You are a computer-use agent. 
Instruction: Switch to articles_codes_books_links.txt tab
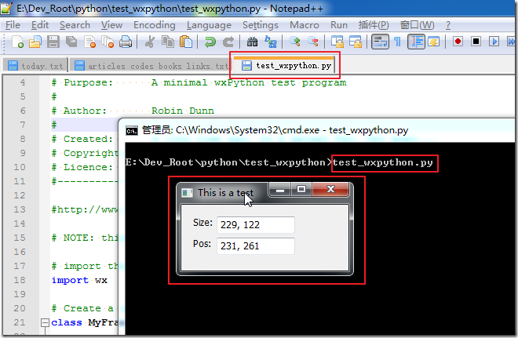coord(151,65)
